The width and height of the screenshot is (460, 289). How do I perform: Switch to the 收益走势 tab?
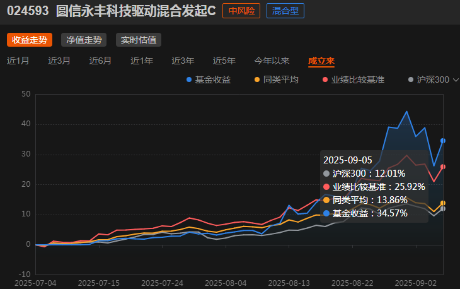[30, 40]
